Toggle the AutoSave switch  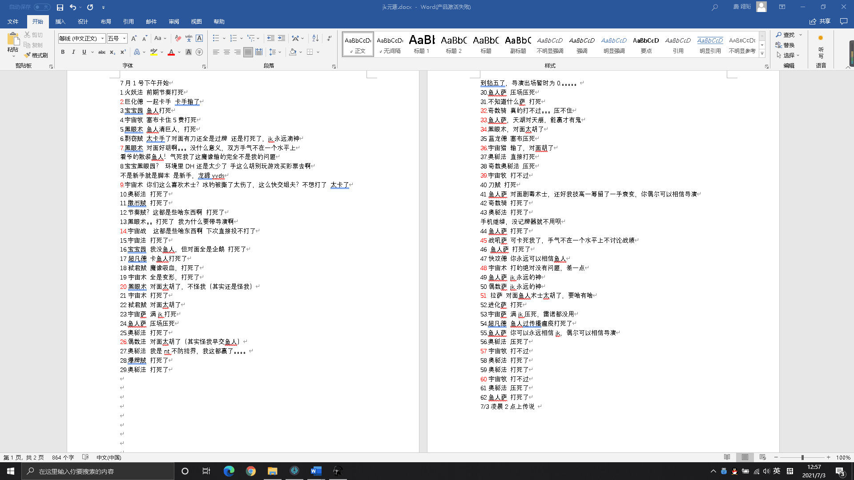[x=42, y=7]
